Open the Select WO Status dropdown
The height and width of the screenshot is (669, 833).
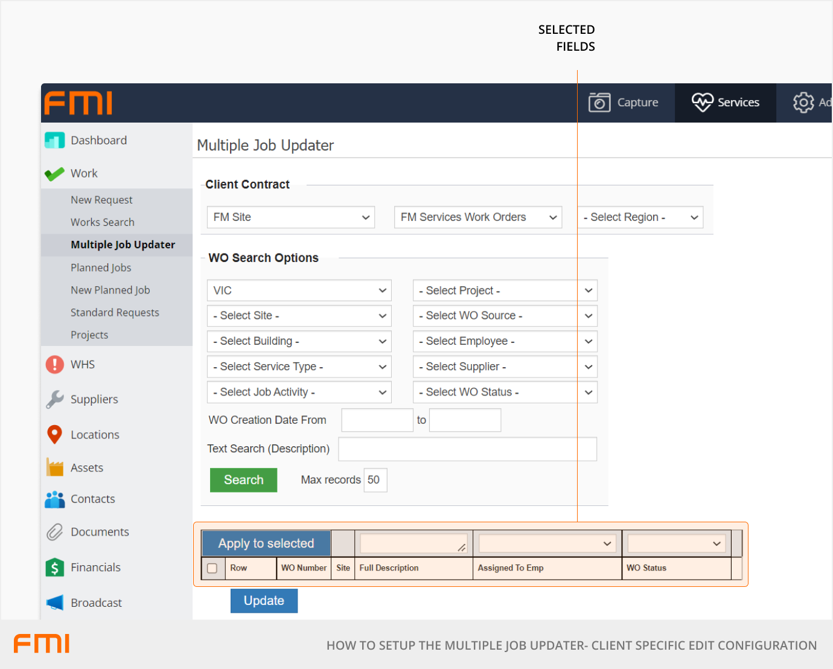pyautogui.click(x=505, y=392)
